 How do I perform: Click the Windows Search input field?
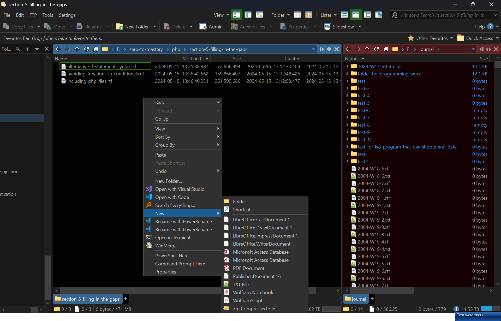[x=444, y=15]
